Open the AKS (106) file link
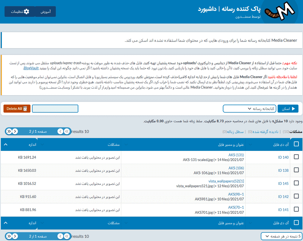 click(x=236, y=168)
